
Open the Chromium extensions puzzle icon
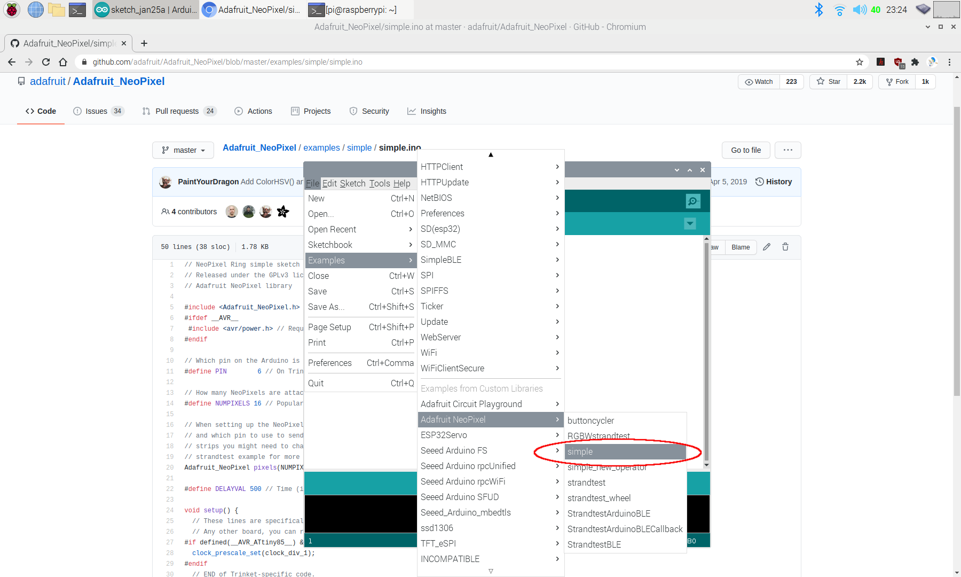tap(915, 62)
